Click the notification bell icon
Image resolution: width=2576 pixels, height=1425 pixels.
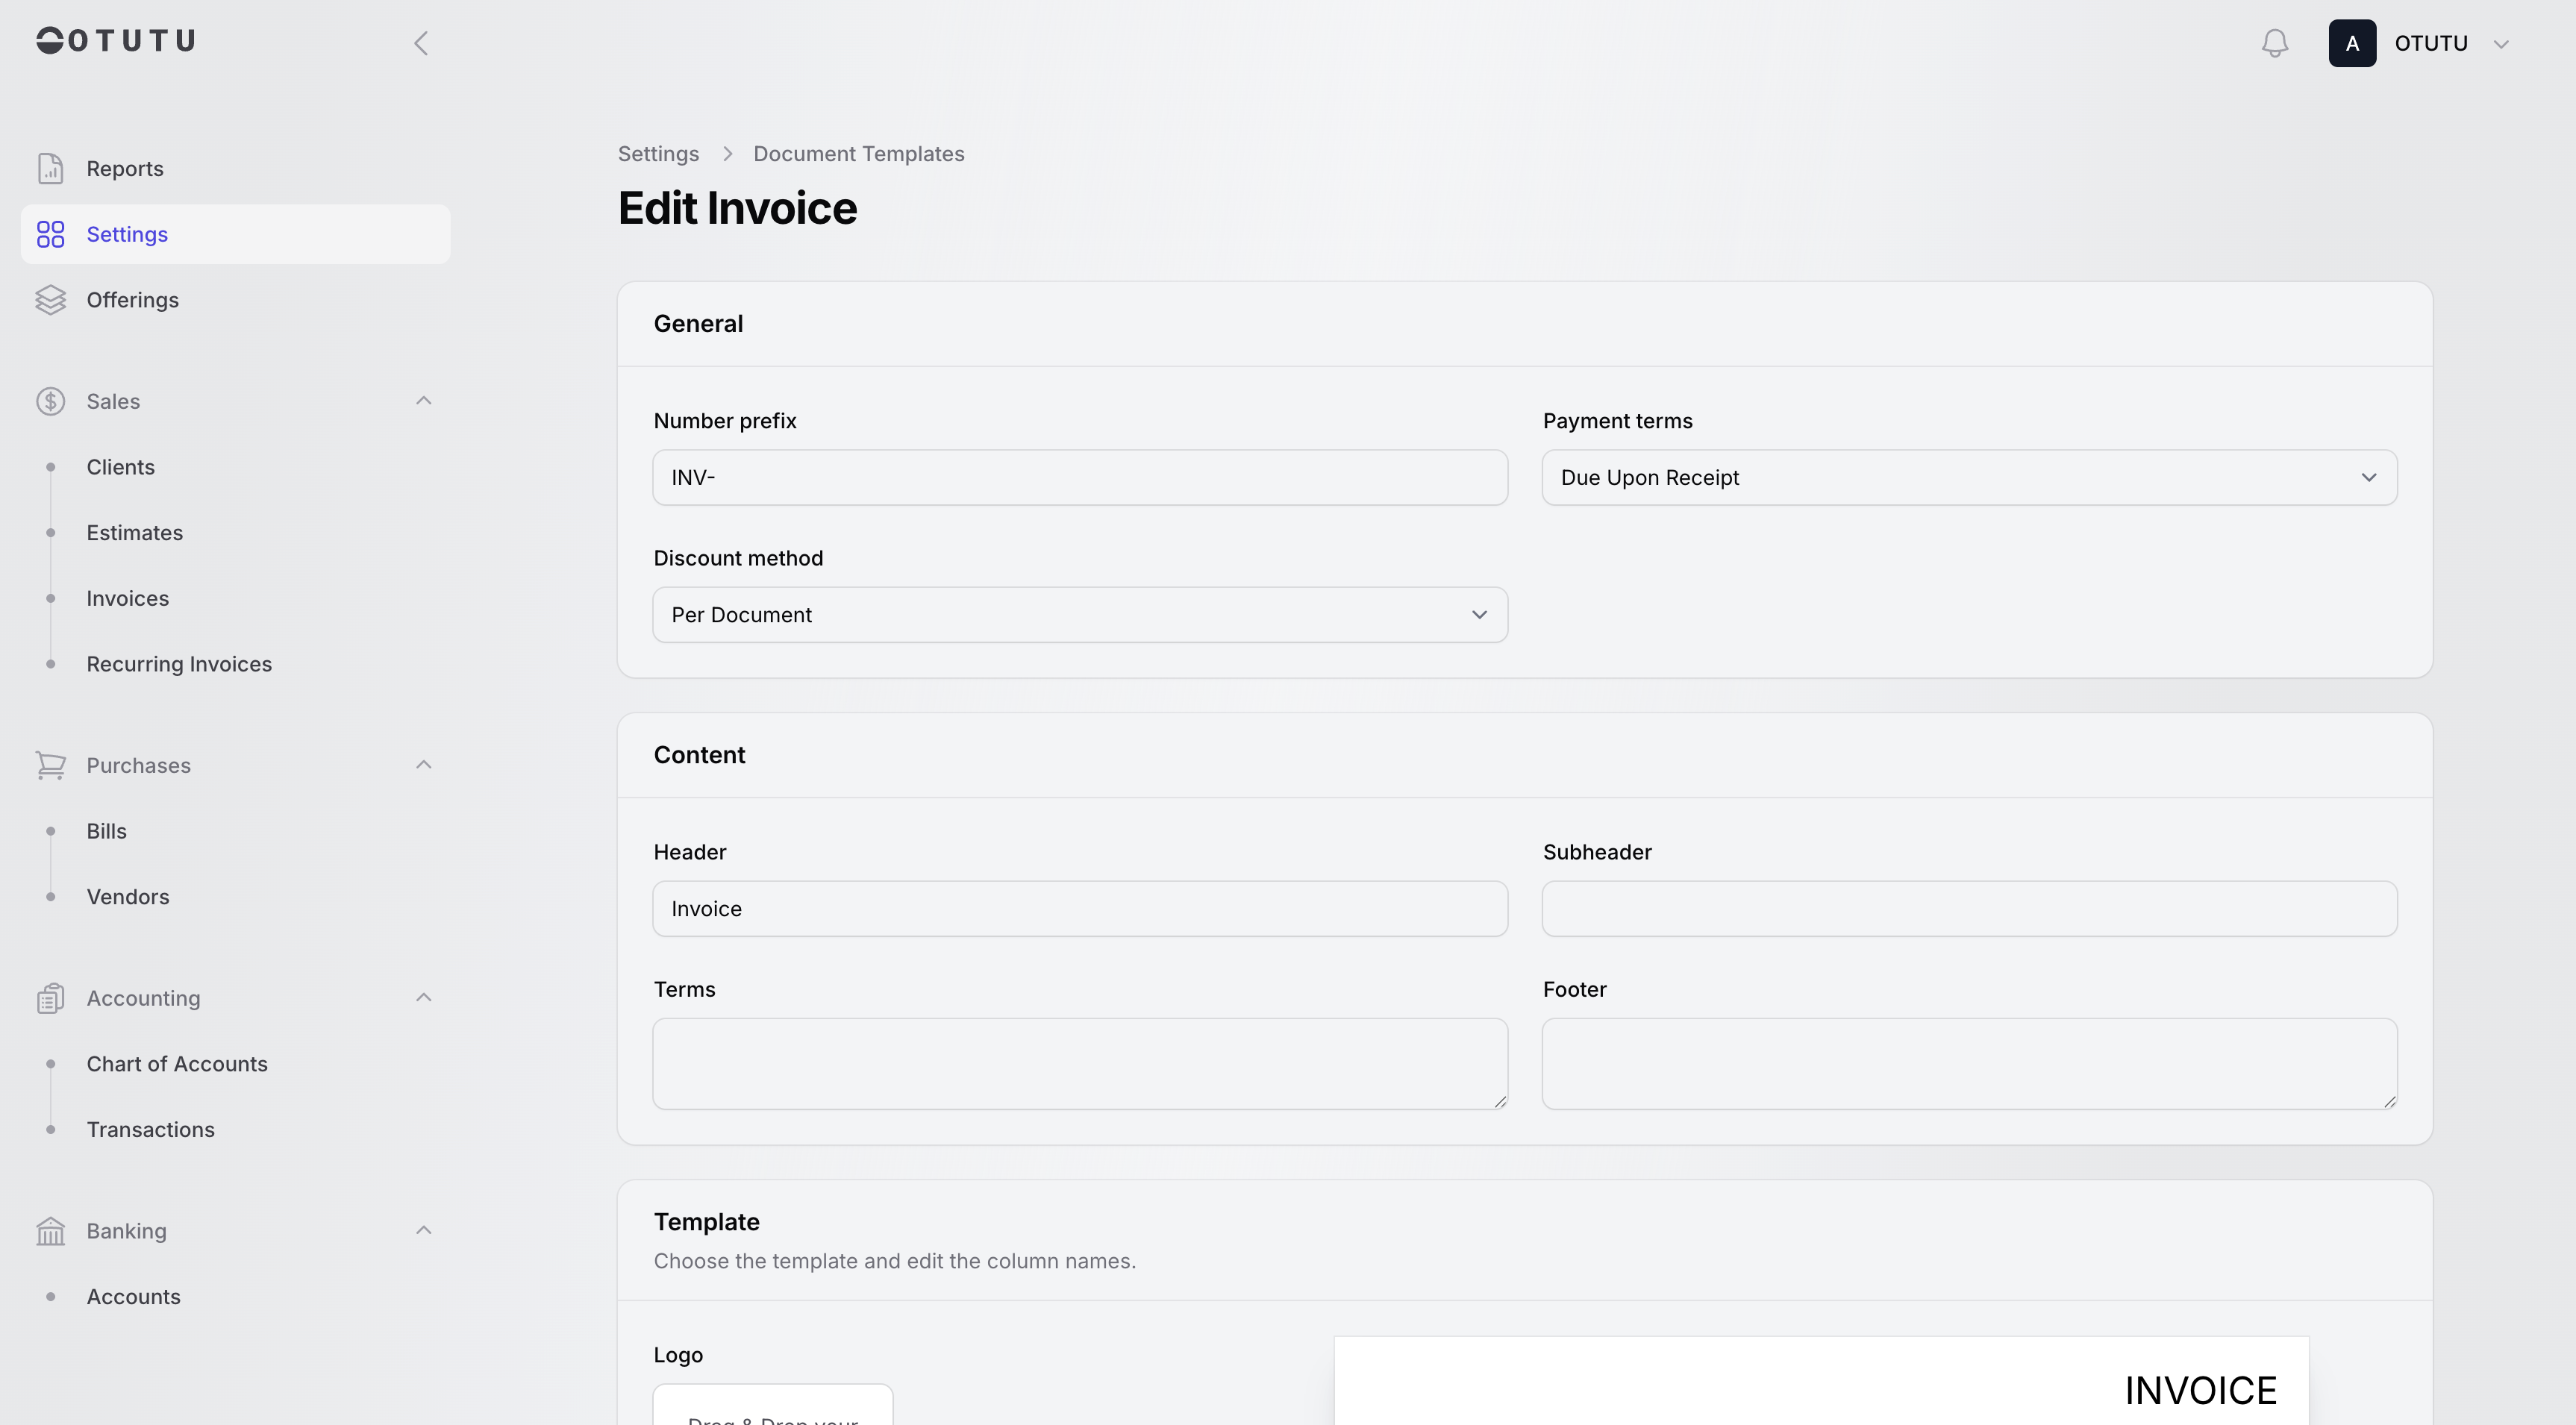click(2274, 43)
